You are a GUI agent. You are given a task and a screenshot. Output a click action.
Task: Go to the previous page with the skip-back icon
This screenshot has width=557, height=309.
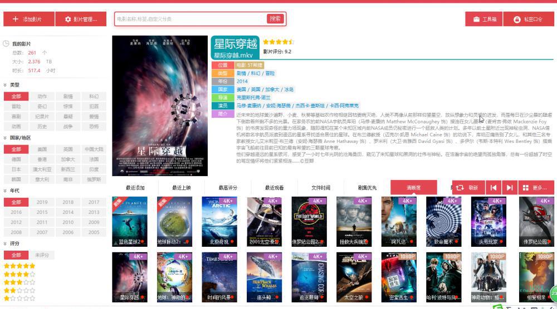point(494,187)
